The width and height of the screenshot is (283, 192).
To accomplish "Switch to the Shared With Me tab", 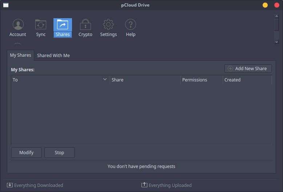I will pyautogui.click(x=53, y=55).
